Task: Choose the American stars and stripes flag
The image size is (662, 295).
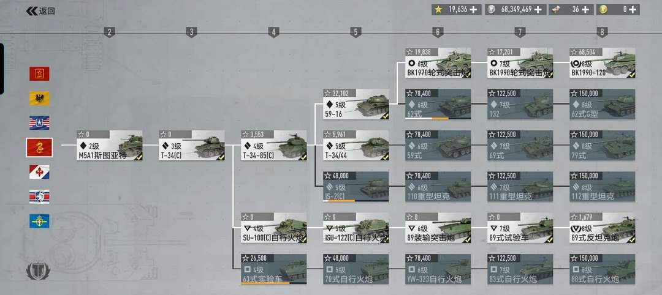Action: point(39,123)
